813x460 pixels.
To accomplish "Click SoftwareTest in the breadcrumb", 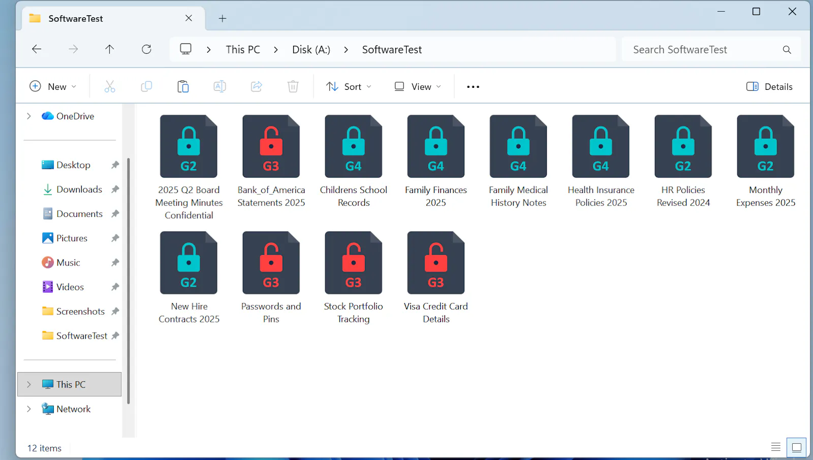I will (392, 50).
